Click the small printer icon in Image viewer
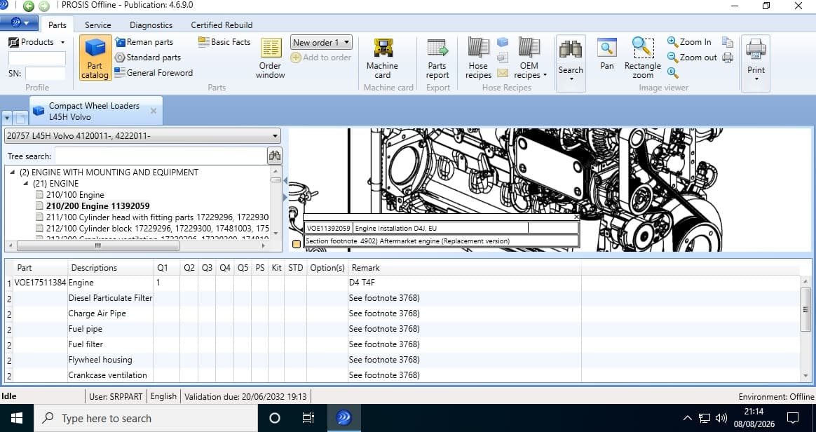This screenshot has width=816, height=432. 728,58
